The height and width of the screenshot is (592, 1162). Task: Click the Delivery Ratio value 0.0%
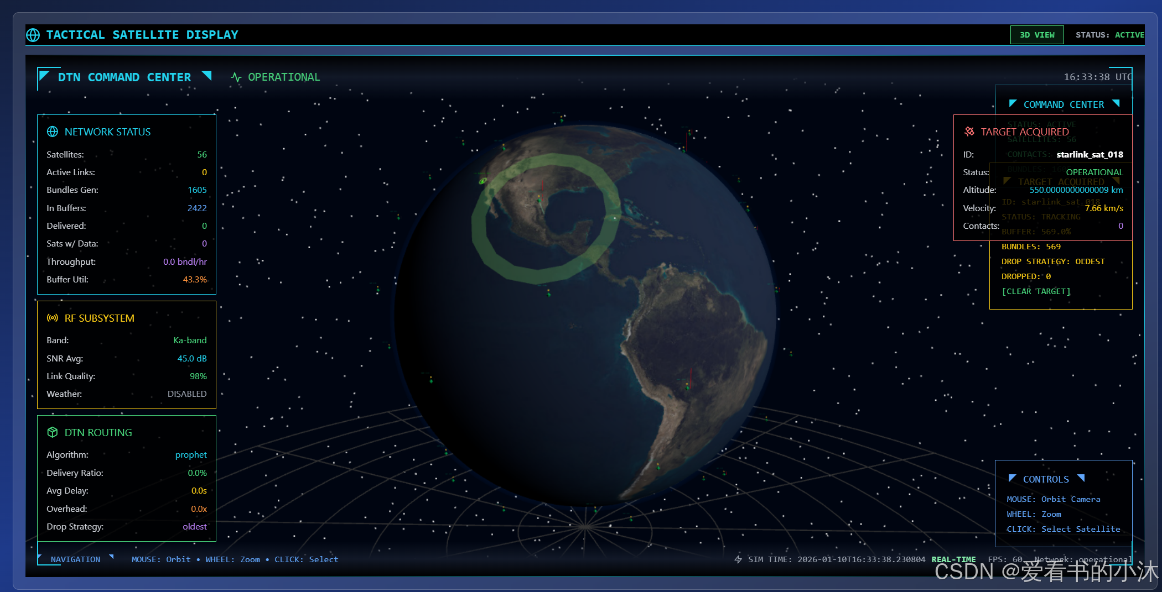[x=197, y=473]
